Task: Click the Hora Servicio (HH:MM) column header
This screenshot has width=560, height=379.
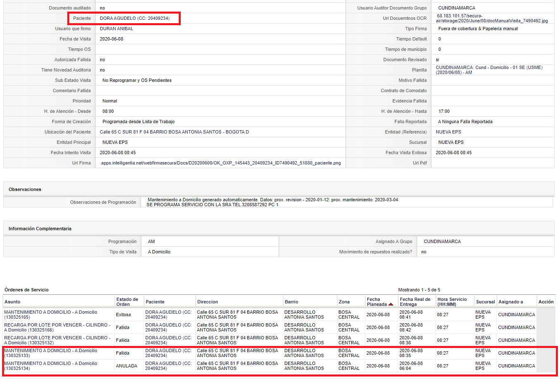Action: click(452, 302)
